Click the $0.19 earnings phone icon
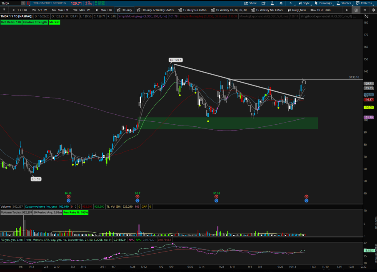 pyautogui.click(x=68, y=196)
